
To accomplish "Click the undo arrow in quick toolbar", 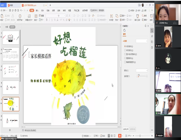I will [x=22, y=10].
